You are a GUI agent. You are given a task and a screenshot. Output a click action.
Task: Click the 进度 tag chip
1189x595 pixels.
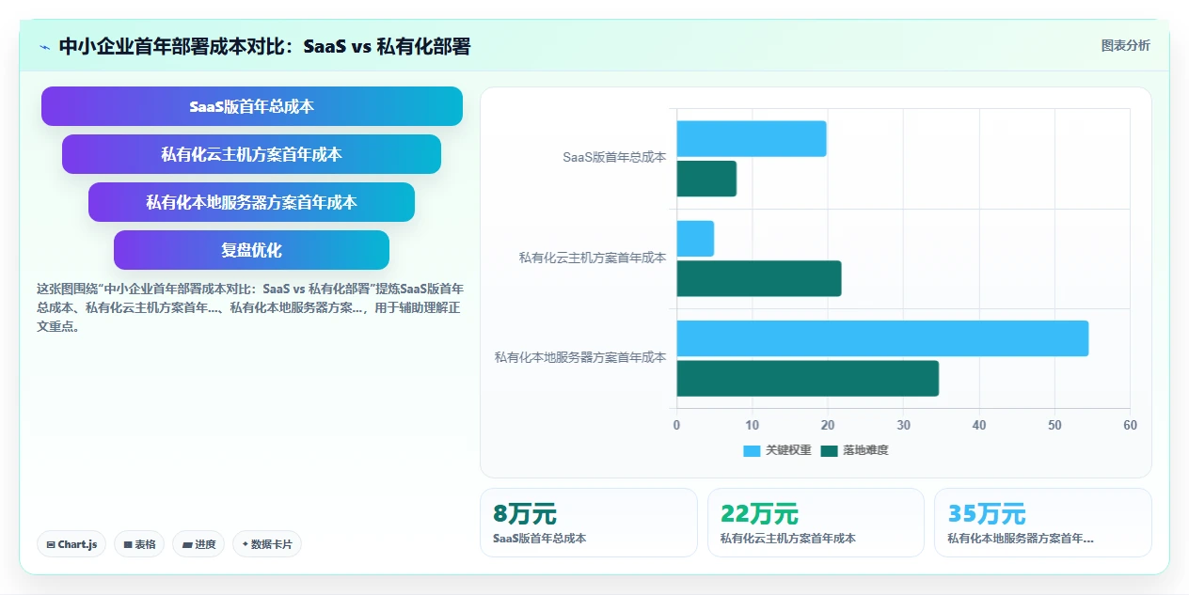click(x=198, y=544)
